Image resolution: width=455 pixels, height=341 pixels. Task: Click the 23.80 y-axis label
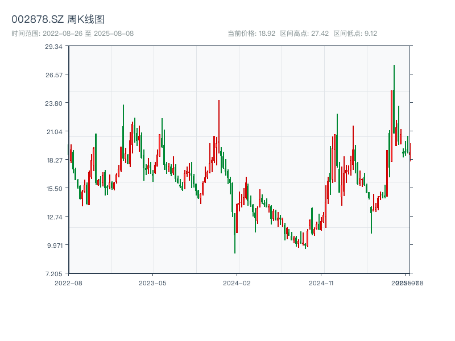[53, 103]
